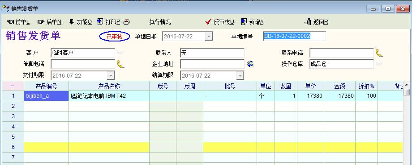Open the 功能O function menu
The image size is (412, 165).
[x=81, y=22]
